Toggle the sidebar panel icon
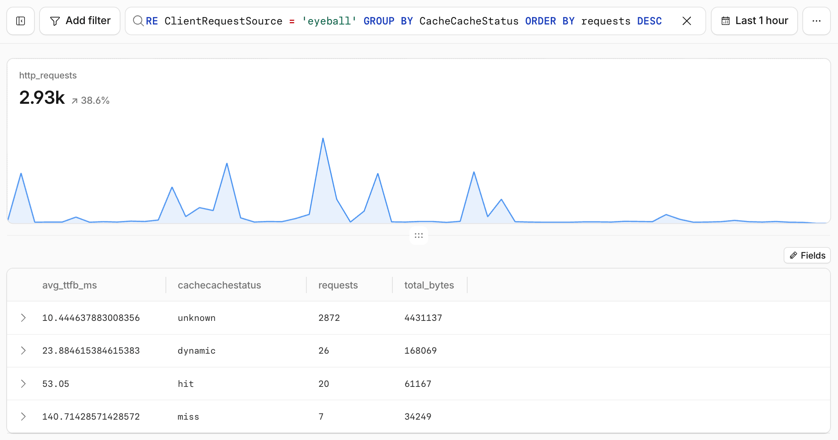This screenshot has width=838, height=440. [20, 21]
